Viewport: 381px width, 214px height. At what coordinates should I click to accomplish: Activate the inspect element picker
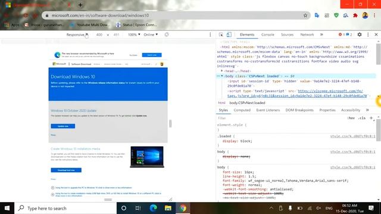(x=221, y=34)
